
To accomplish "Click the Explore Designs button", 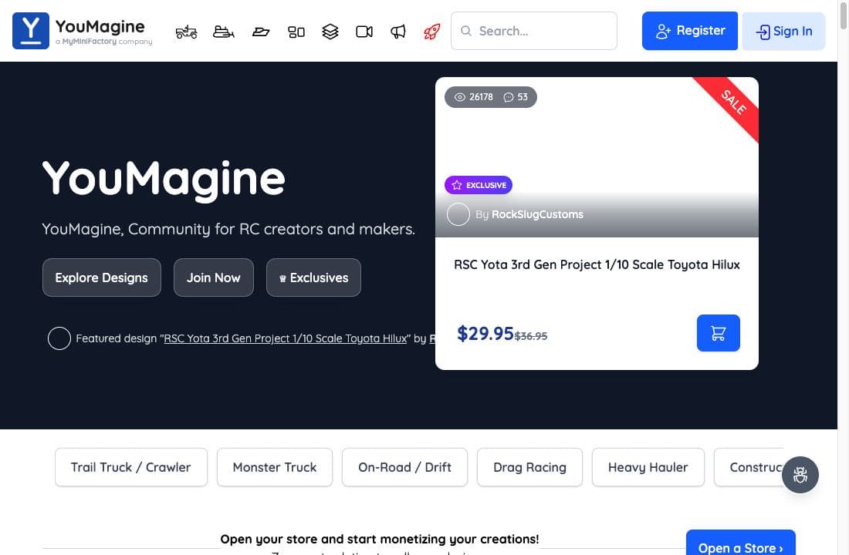I will [x=102, y=277].
